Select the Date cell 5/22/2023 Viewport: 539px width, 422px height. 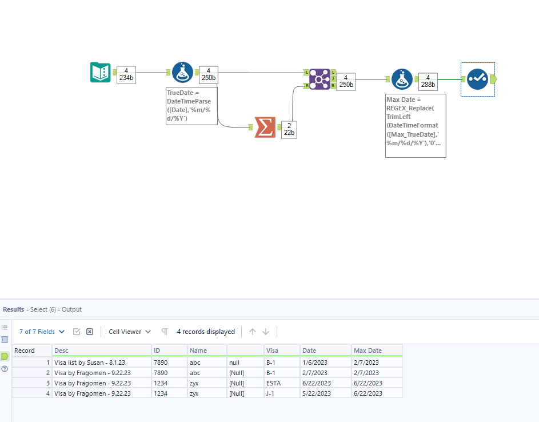326,393
